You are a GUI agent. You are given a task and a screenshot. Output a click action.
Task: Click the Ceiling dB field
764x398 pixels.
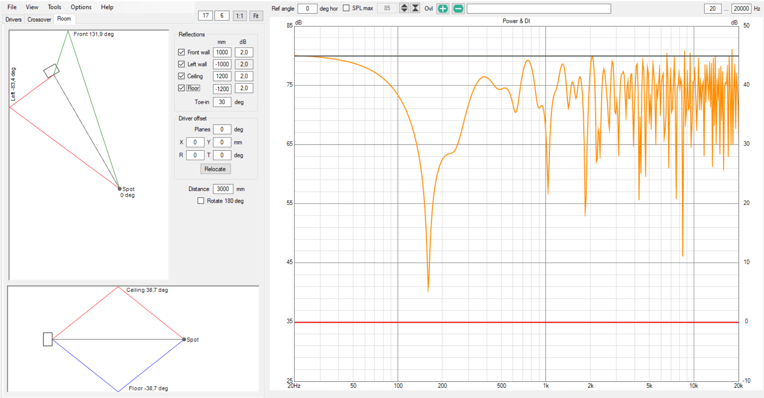click(244, 76)
